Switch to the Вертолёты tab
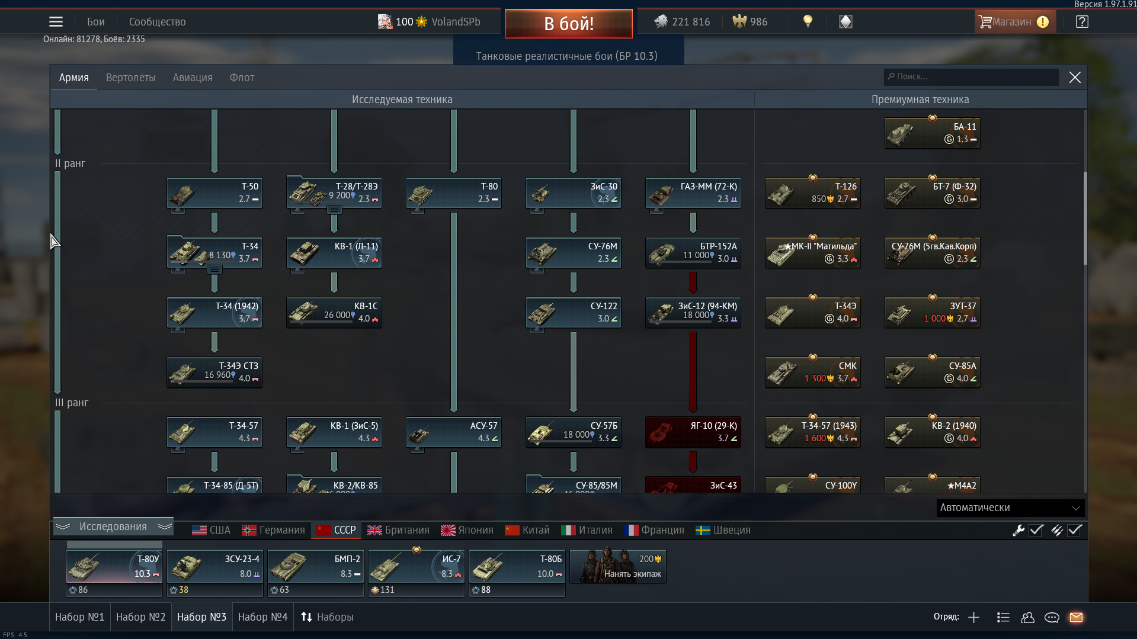The width and height of the screenshot is (1137, 639). [x=131, y=78]
